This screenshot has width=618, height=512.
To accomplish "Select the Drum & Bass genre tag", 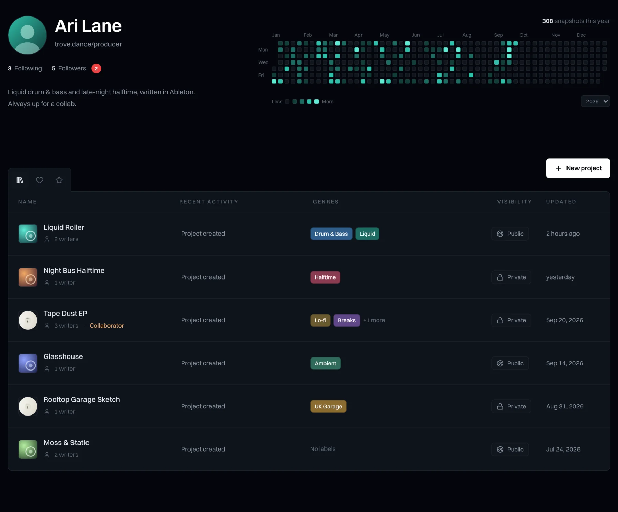I will [331, 234].
